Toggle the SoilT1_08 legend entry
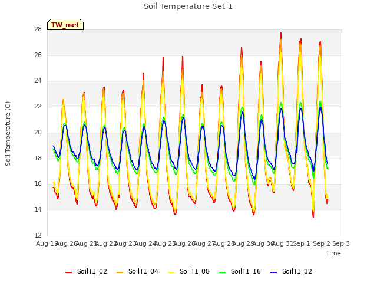This screenshot has width=377, height=283. [188, 271]
